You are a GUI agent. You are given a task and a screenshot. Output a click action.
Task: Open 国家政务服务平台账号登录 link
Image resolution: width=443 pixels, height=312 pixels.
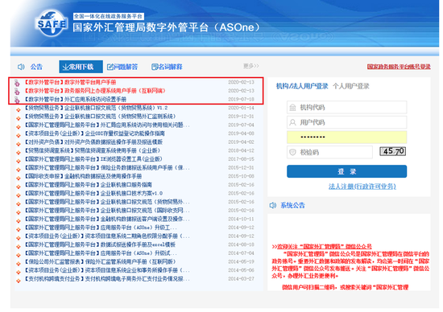point(399,67)
